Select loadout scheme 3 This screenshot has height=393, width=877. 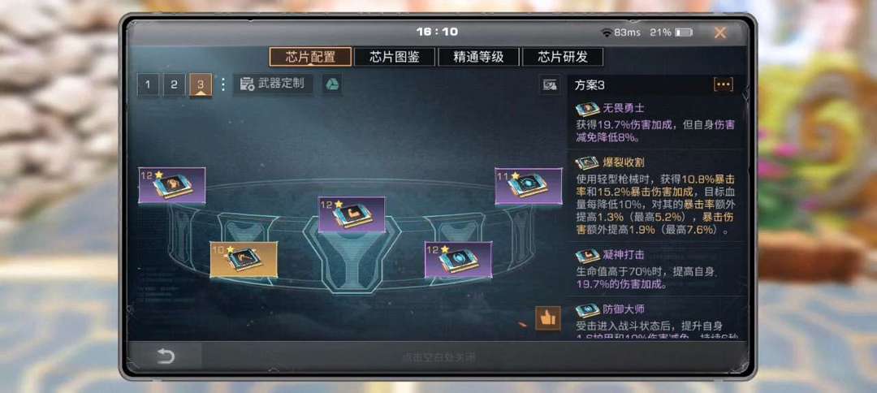(x=201, y=85)
